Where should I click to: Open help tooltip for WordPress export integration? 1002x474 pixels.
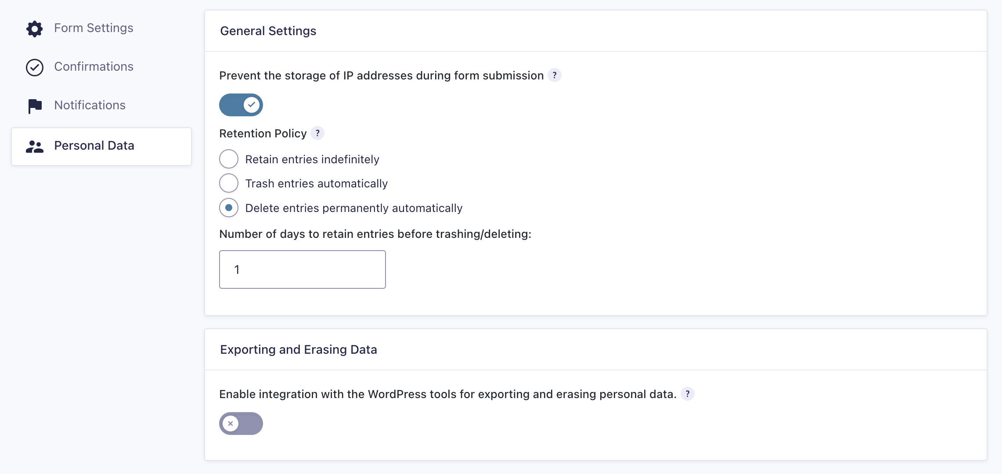pyautogui.click(x=688, y=394)
